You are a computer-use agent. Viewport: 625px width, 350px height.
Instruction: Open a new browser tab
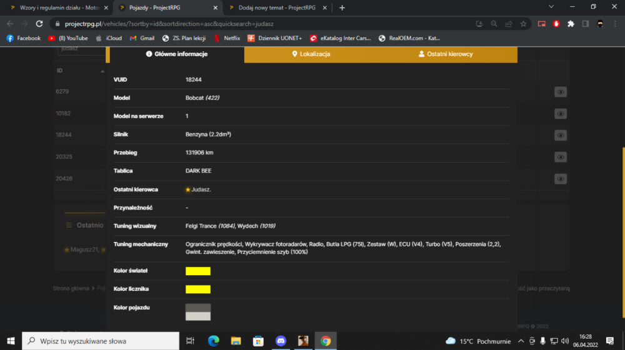[x=342, y=7]
